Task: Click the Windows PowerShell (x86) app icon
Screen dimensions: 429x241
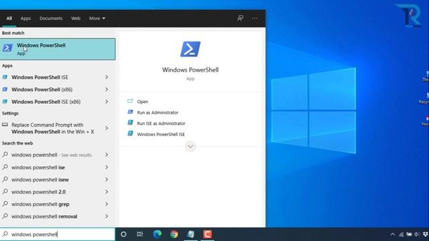Action: [x=5, y=89]
